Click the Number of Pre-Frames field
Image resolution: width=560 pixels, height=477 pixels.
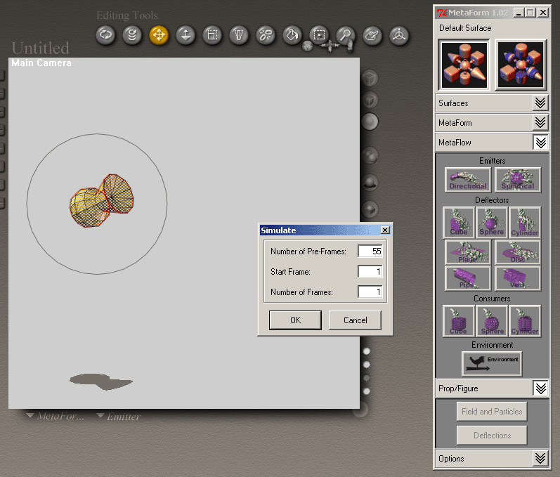pos(370,251)
